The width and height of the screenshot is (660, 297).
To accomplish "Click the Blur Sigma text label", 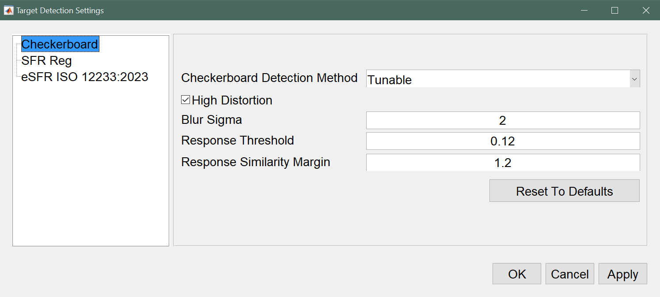I will pos(212,119).
